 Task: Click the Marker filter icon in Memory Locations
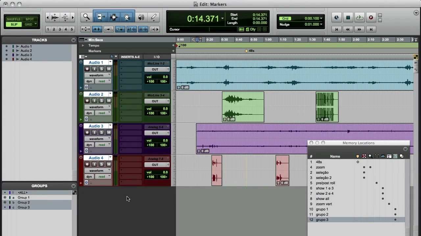coord(358,156)
